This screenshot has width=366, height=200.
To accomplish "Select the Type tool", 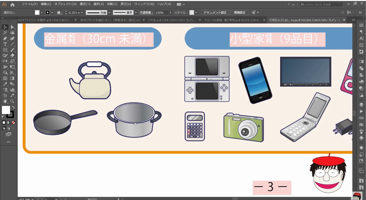I will coord(5,44).
